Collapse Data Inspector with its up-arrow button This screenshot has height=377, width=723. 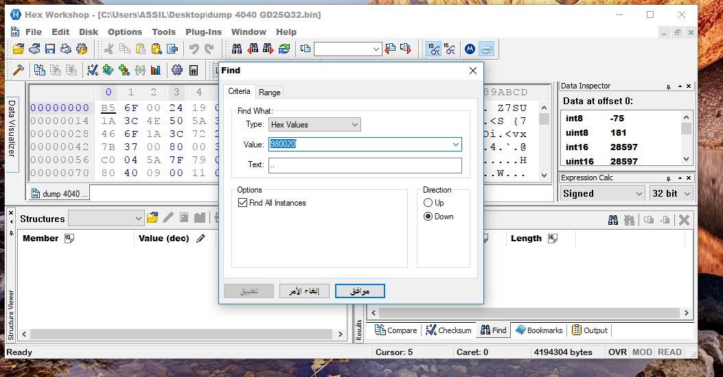[680, 86]
